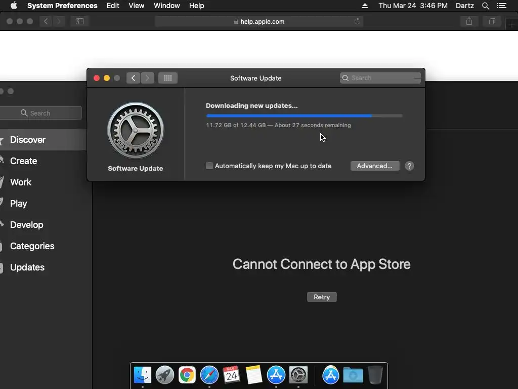
Task: Open Downloads folder in the Dock
Action: click(x=353, y=375)
